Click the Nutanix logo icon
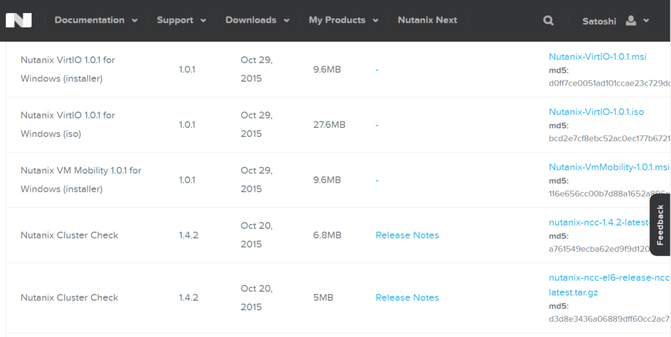This screenshot has height=337, width=671. 18,20
